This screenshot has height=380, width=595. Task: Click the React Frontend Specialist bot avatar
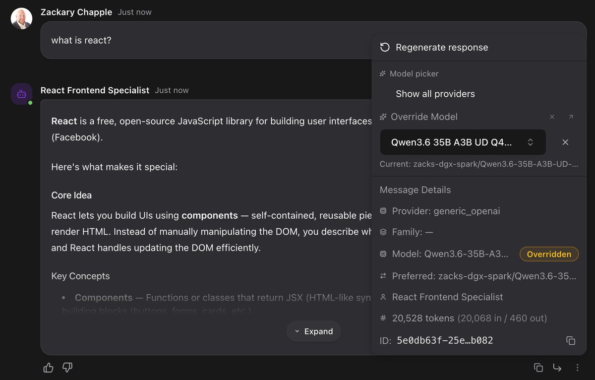[22, 94]
